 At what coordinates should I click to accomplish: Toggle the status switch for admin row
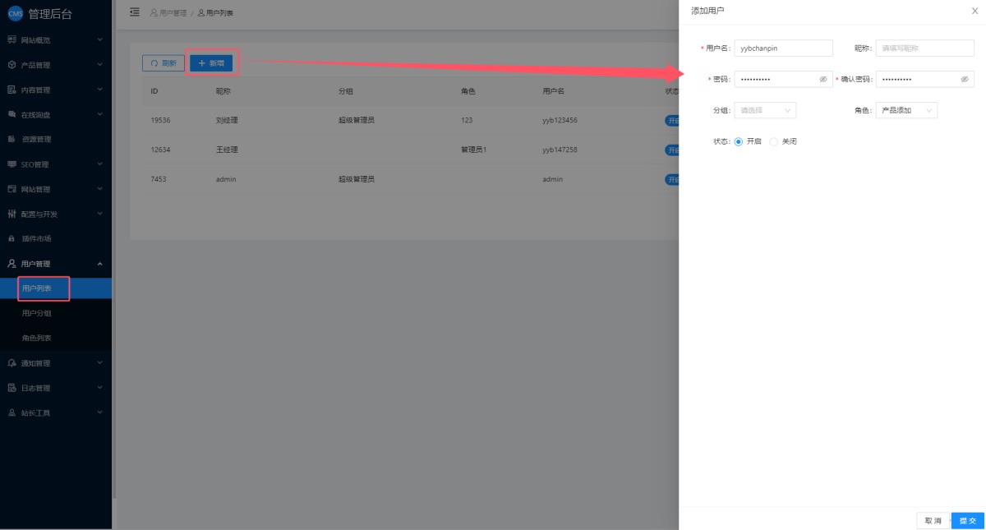coord(672,179)
